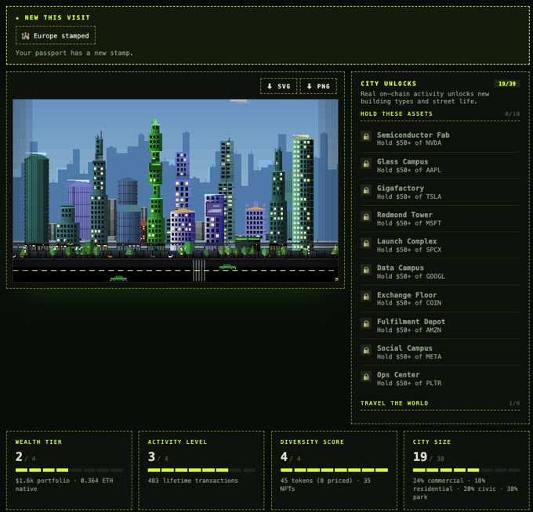Click 'Hold $50+ of GOOGL' text
Screen dimensions: 533x512
411,276
